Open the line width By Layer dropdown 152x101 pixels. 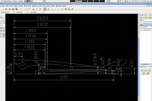[x=21, y=12]
